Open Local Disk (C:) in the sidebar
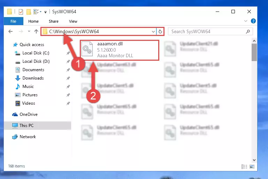The image size is (268, 179). tap(36, 53)
